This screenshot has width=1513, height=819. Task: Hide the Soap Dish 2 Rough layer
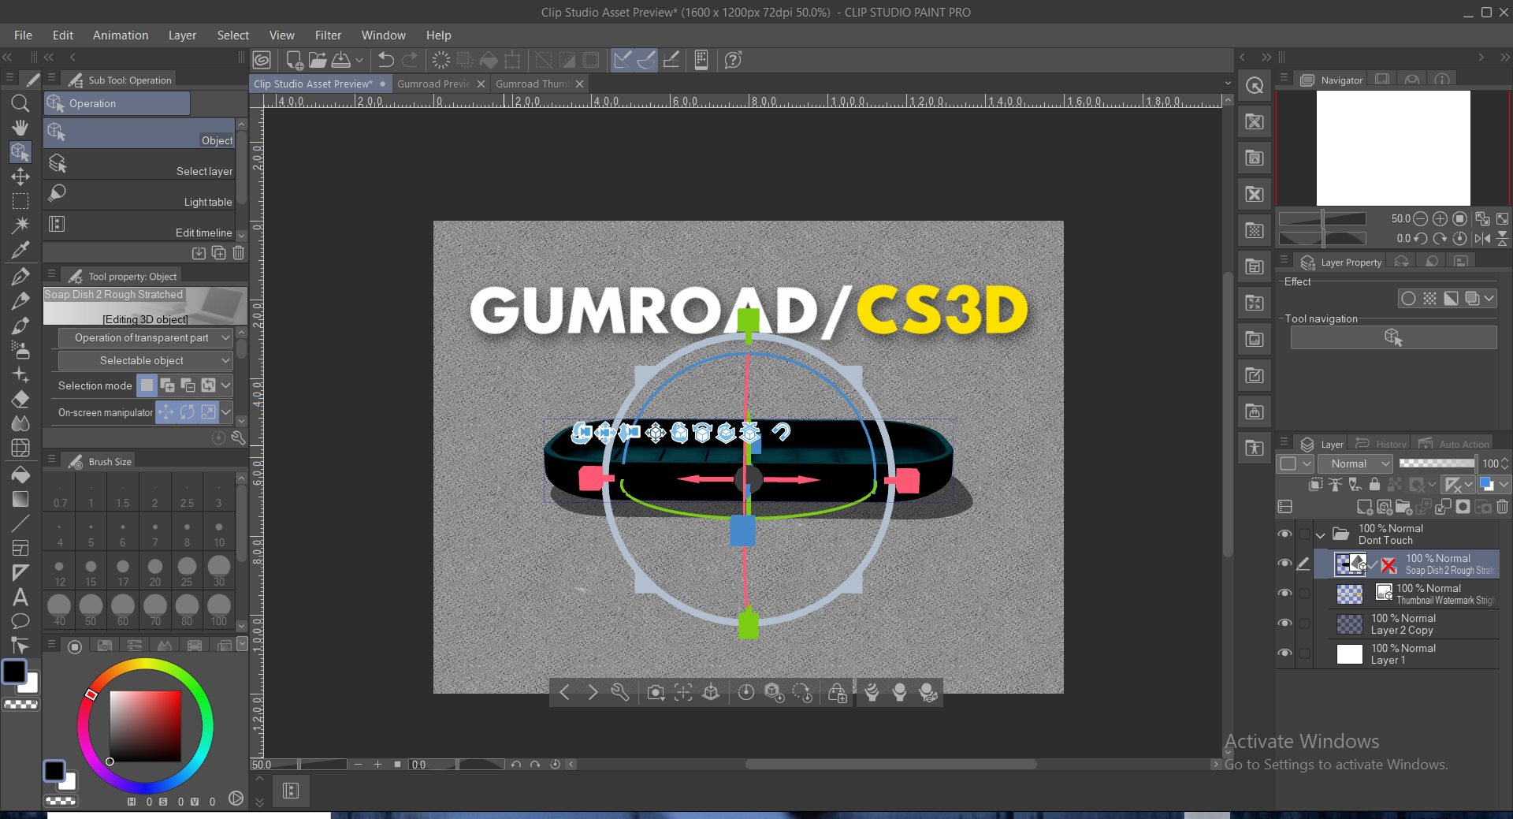(1284, 564)
